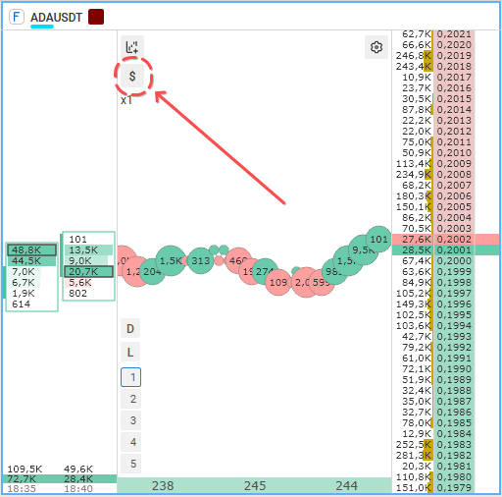Click ask price 0,2002 row
This screenshot has height=497, width=502.
pos(445,240)
